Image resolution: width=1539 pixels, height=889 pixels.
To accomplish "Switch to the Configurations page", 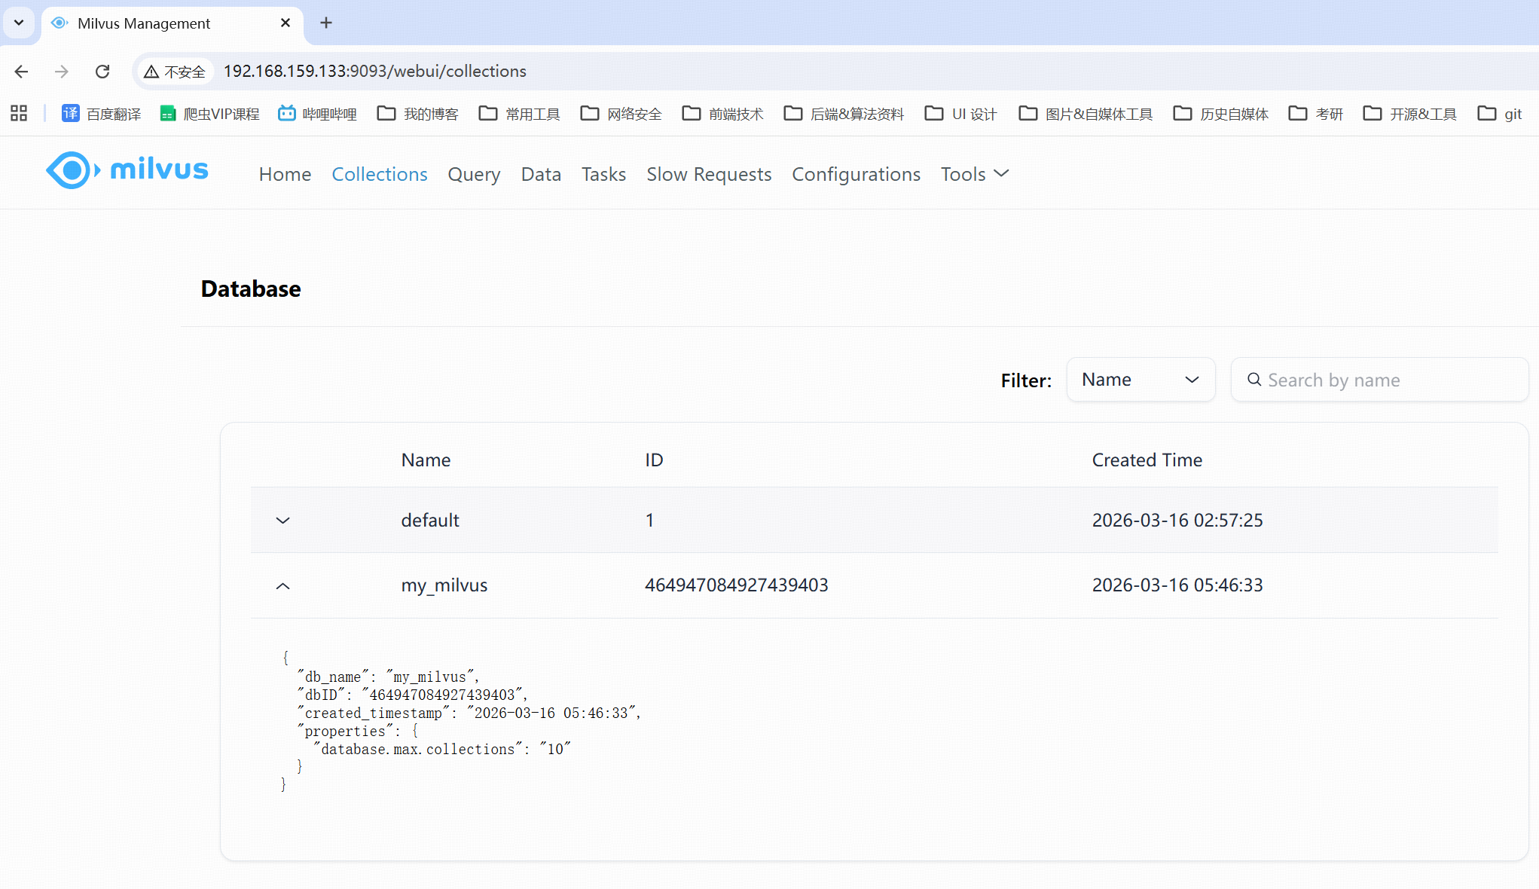I will 856,174.
